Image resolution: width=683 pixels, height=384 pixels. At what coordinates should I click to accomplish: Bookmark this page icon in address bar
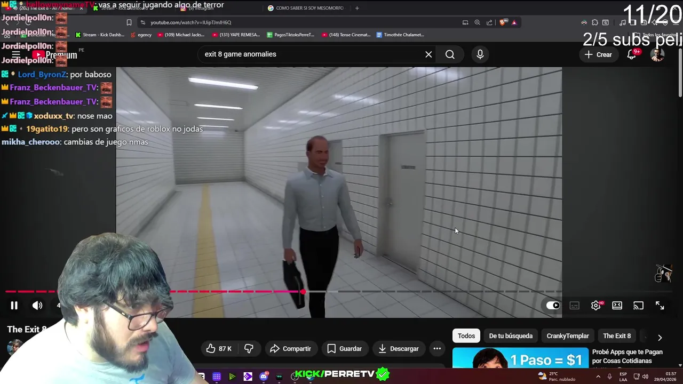[x=129, y=22]
